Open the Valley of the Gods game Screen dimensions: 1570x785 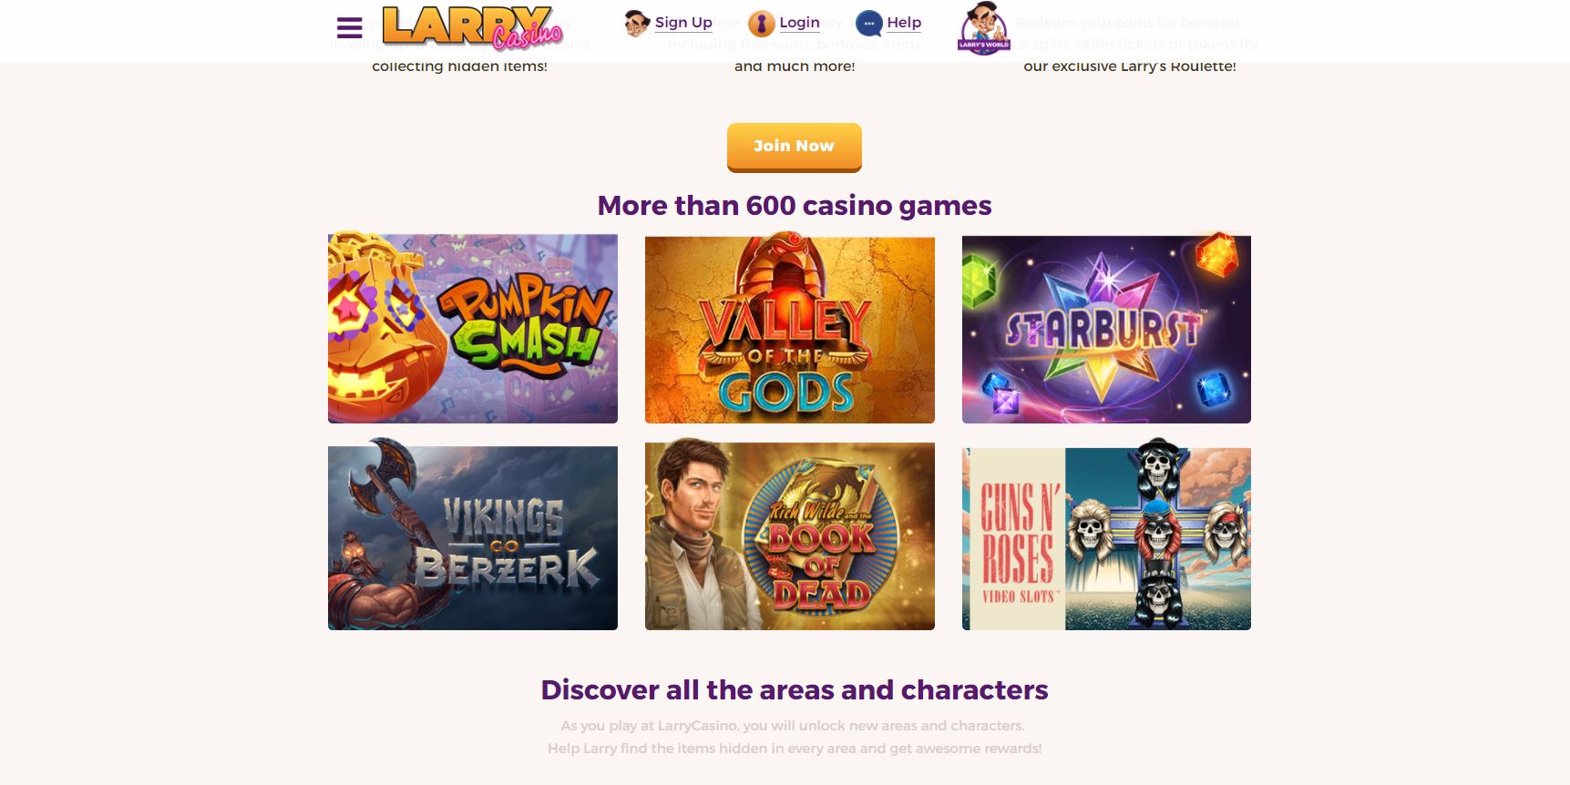point(790,327)
